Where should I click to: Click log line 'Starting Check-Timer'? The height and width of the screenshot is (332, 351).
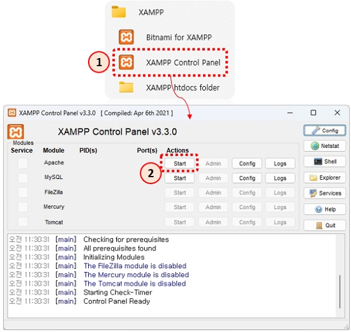(x=118, y=292)
